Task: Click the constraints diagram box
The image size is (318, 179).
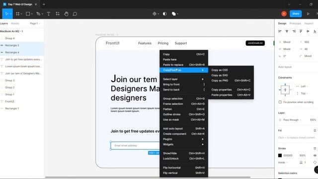Action: coord(285,89)
